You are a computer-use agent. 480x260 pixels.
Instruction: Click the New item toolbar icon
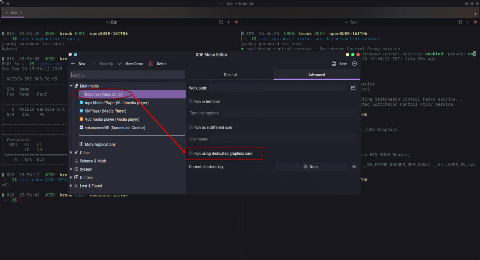(x=73, y=64)
